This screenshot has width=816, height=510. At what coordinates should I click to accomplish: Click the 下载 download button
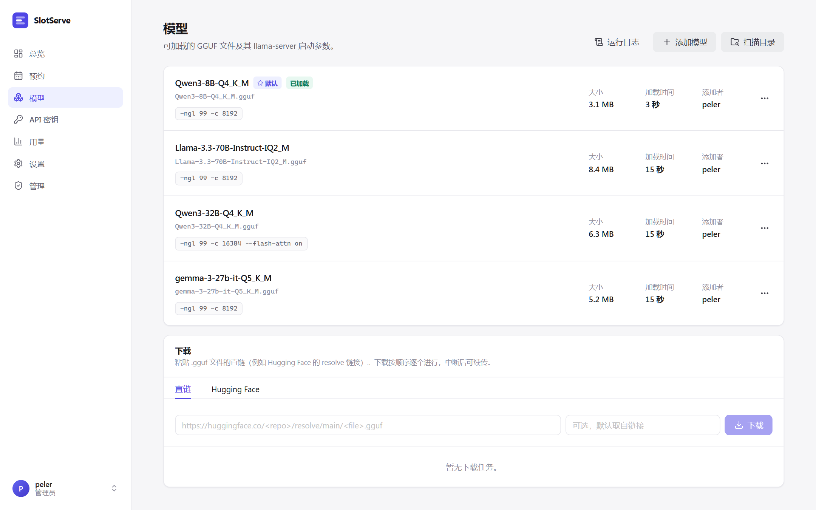[x=748, y=425]
